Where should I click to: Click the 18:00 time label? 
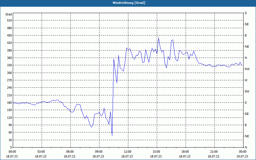click(x=185, y=152)
